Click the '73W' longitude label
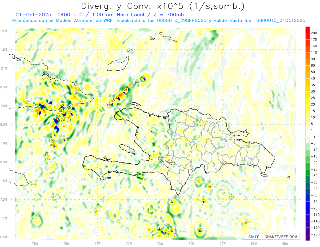The width and height of the screenshot is (320, 247). 129,243
